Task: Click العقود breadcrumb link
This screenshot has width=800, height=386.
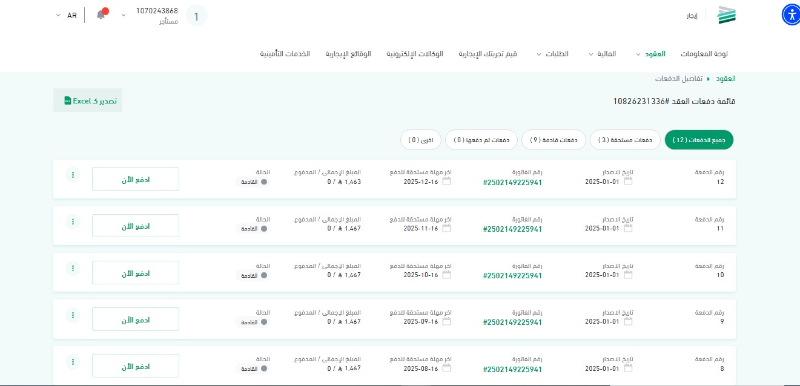Action: (726, 79)
